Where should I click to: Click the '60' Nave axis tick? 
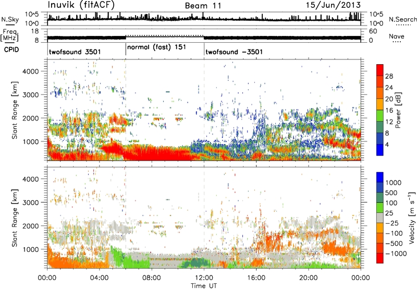(373, 31)
